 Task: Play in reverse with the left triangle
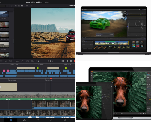[67, 61]
